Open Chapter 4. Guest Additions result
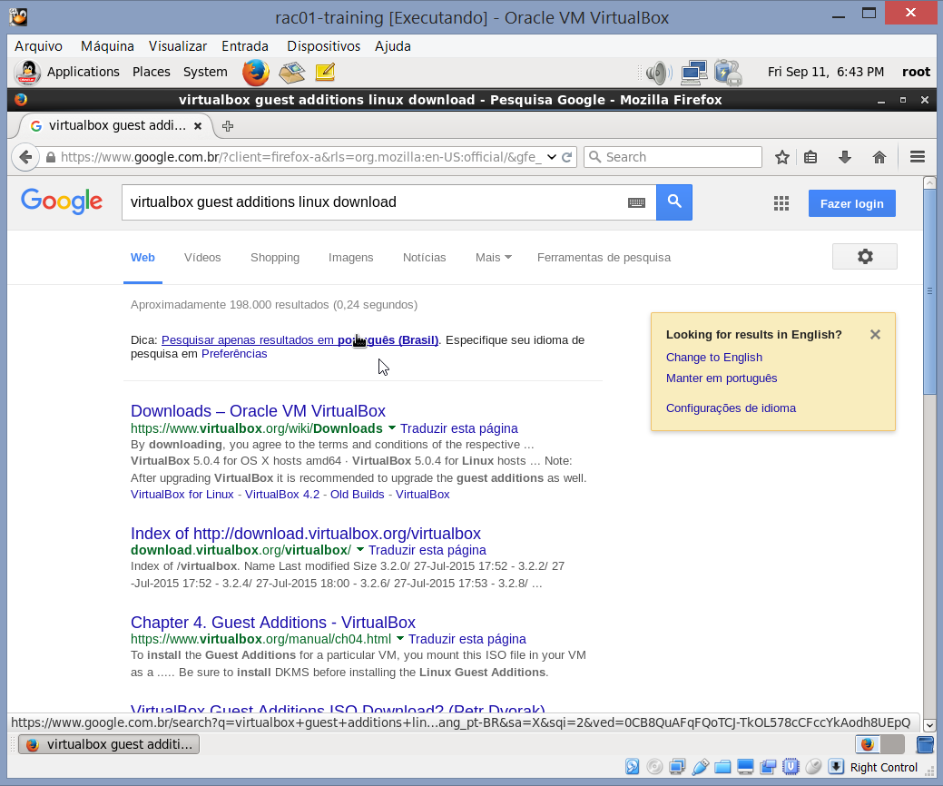This screenshot has width=943, height=786. pos(273,623)
